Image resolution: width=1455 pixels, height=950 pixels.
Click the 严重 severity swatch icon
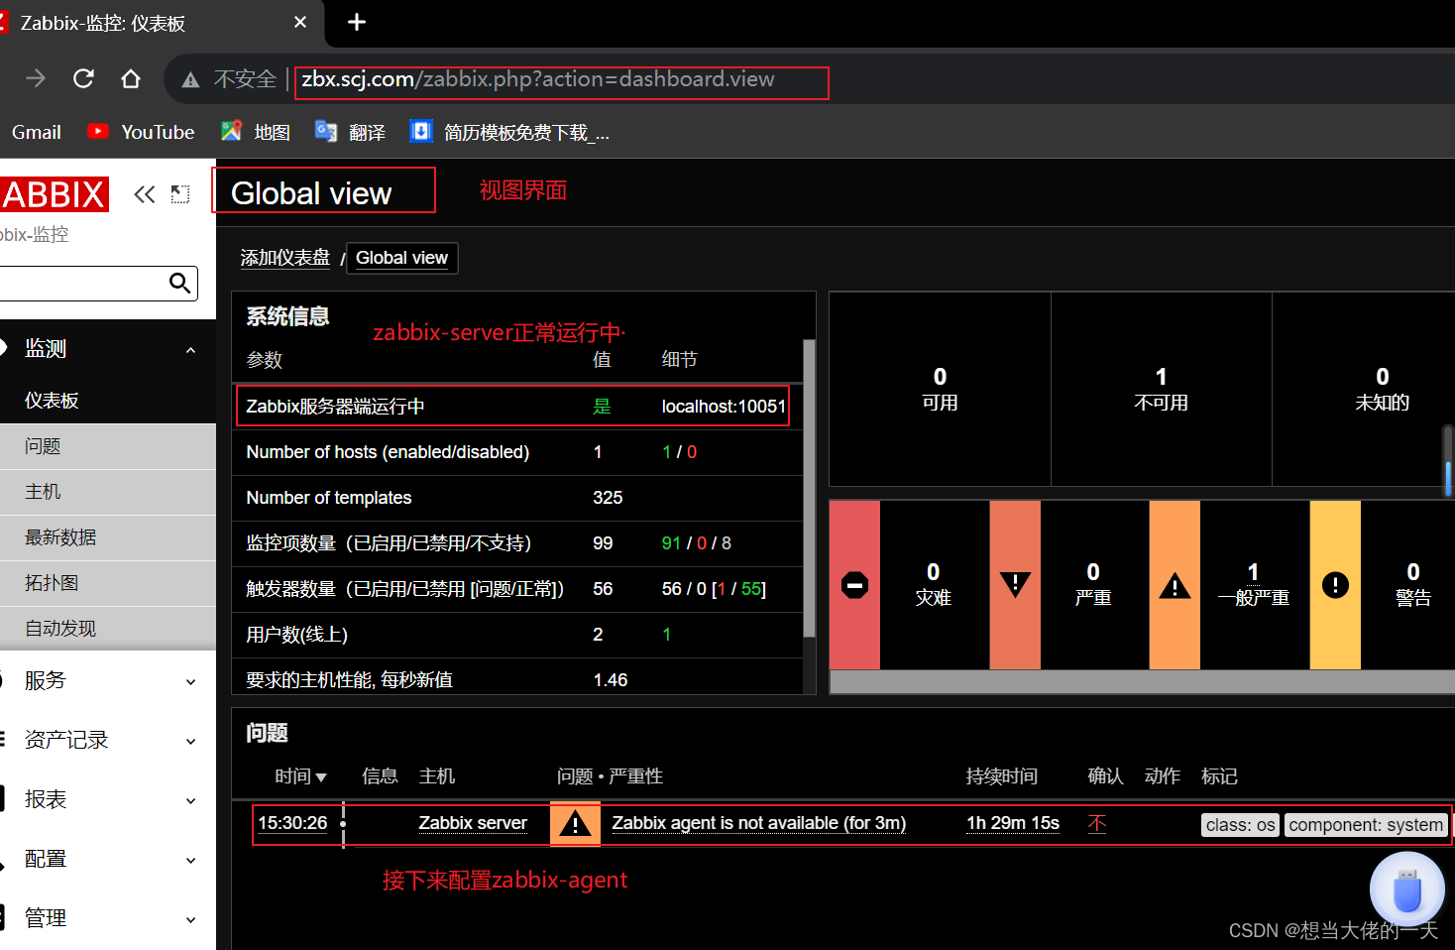(x=1015, y=585)
